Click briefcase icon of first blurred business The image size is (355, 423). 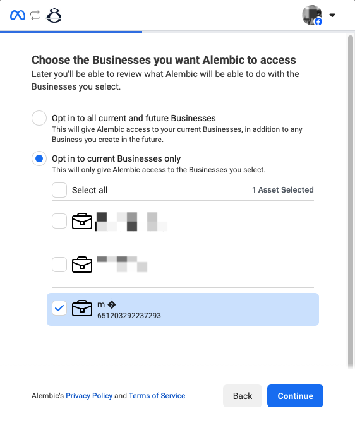(82, 221)
